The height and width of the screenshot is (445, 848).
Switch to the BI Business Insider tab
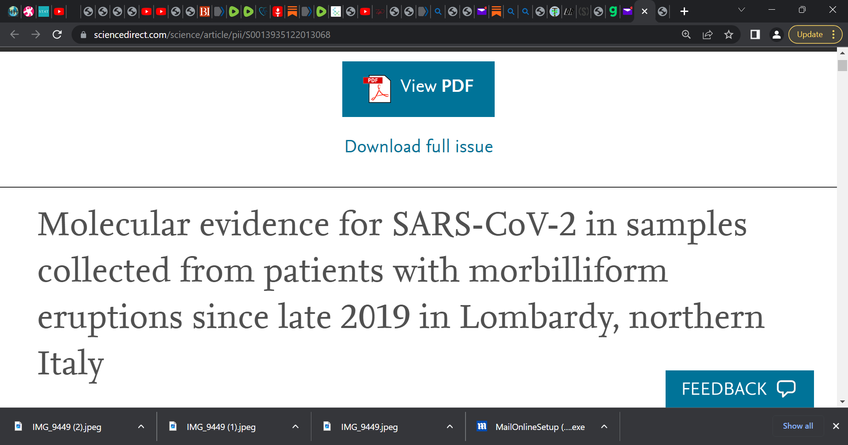click(x=204, y=11)
